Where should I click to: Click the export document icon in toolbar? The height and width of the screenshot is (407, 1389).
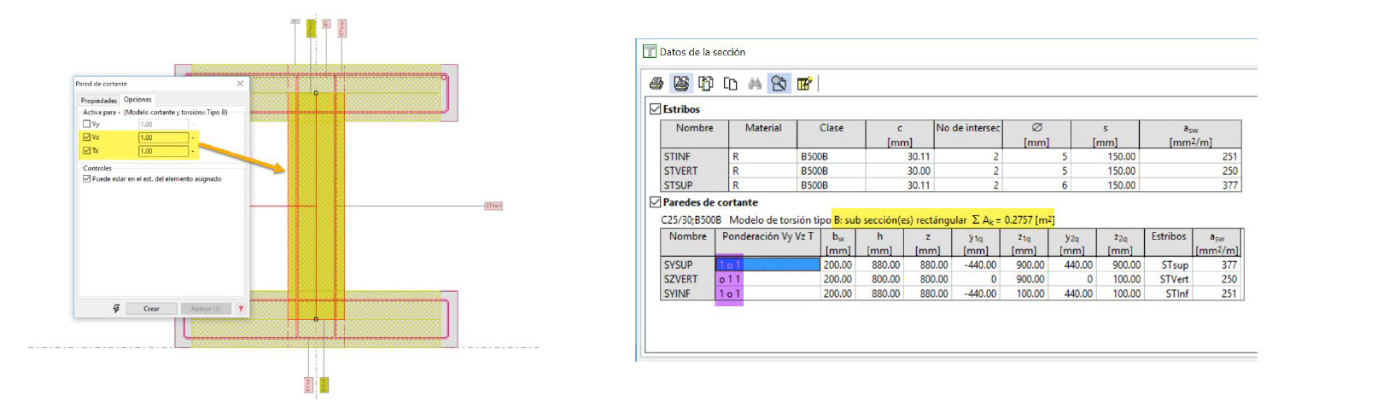[x=706, y=84]
